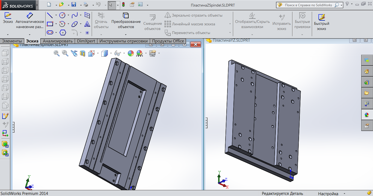
Task: Open the dropdown under the Эскиз button
Action: (8, 35)
